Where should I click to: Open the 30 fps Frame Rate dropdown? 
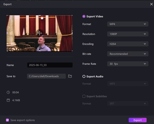[128, 64]
